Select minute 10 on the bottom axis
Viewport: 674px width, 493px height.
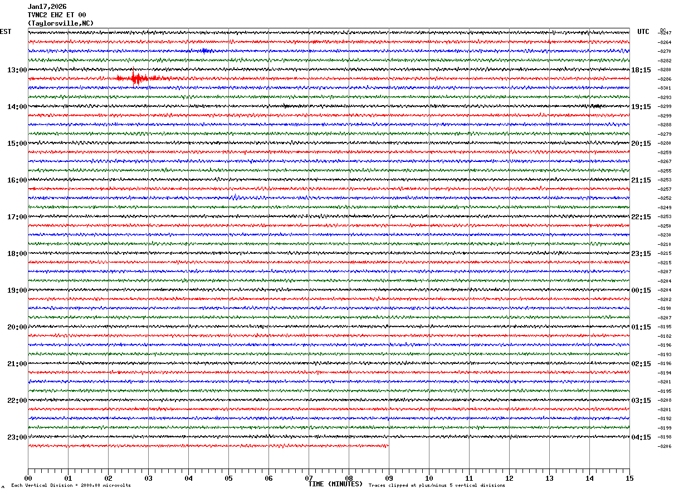click(x=429, y=478)
